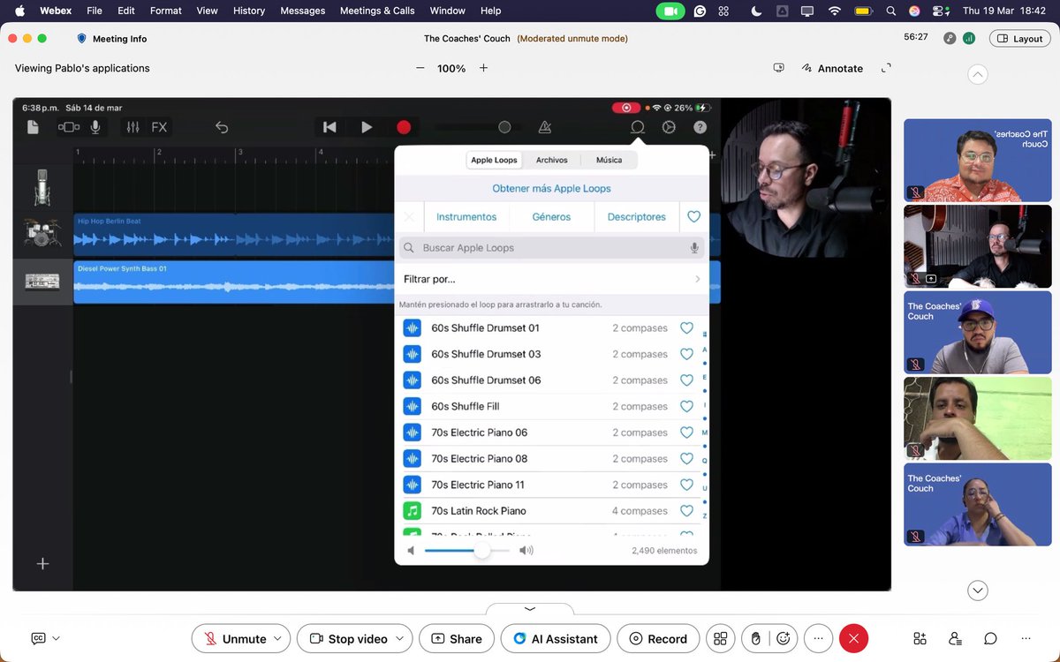The image size is (1060, 662).
Task: Filter loops by Descriptores
Action: [x=637, y=216]
